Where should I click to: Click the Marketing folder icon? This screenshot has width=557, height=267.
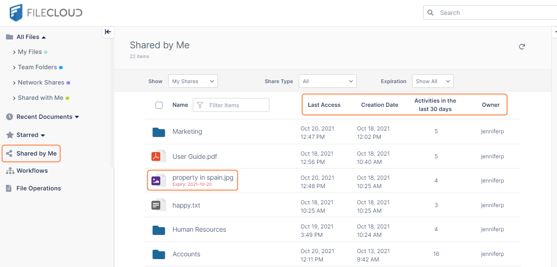[x=159, y=132]
